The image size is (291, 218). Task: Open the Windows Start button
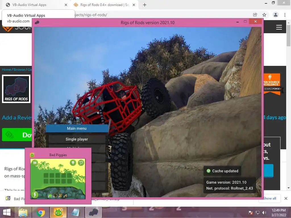point(7,212)
